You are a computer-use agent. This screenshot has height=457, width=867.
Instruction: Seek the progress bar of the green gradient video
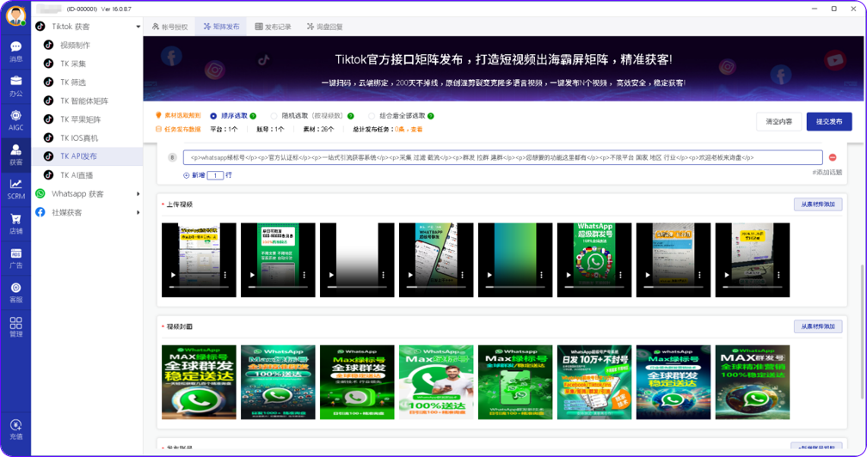click(x=515, y=287)
